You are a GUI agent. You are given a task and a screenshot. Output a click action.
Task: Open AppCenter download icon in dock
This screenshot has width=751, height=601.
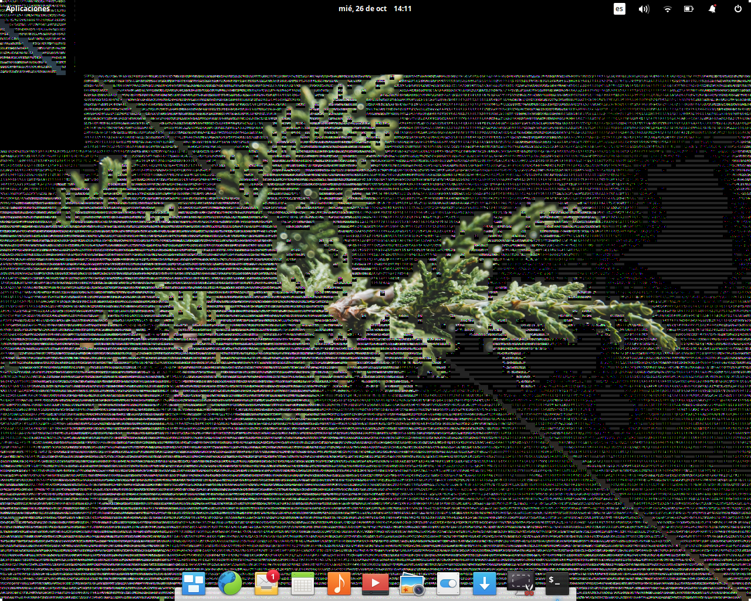click(x=485, y=583)
